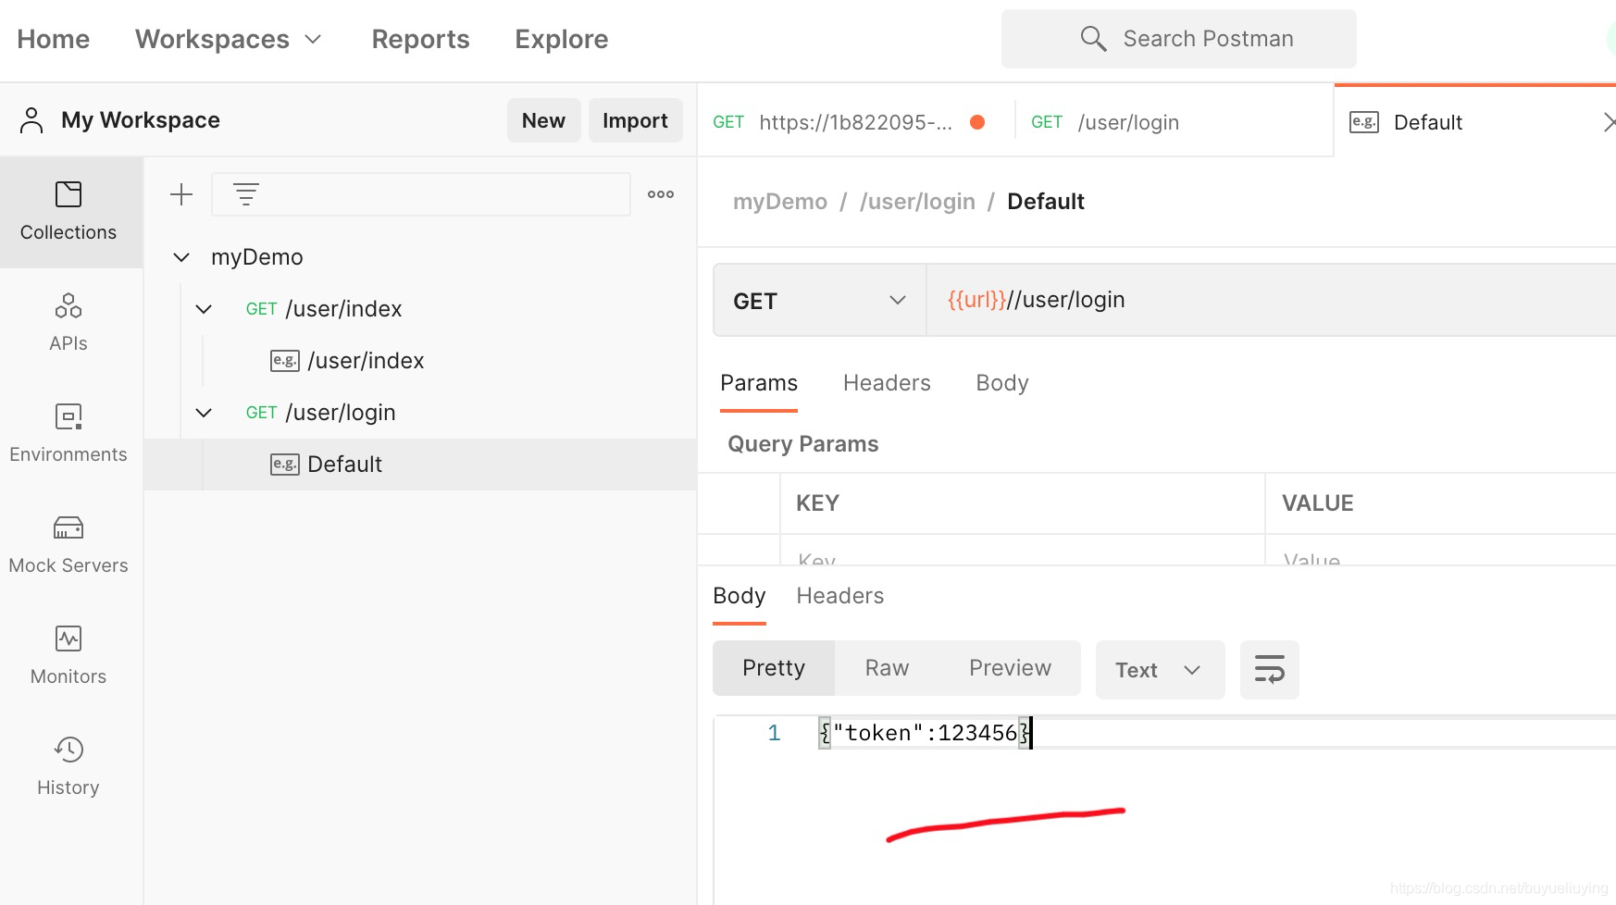Select the /user/index example in tree
Image resolution: width=1616 pixels, height=905 pixels.
coord(421,361)
